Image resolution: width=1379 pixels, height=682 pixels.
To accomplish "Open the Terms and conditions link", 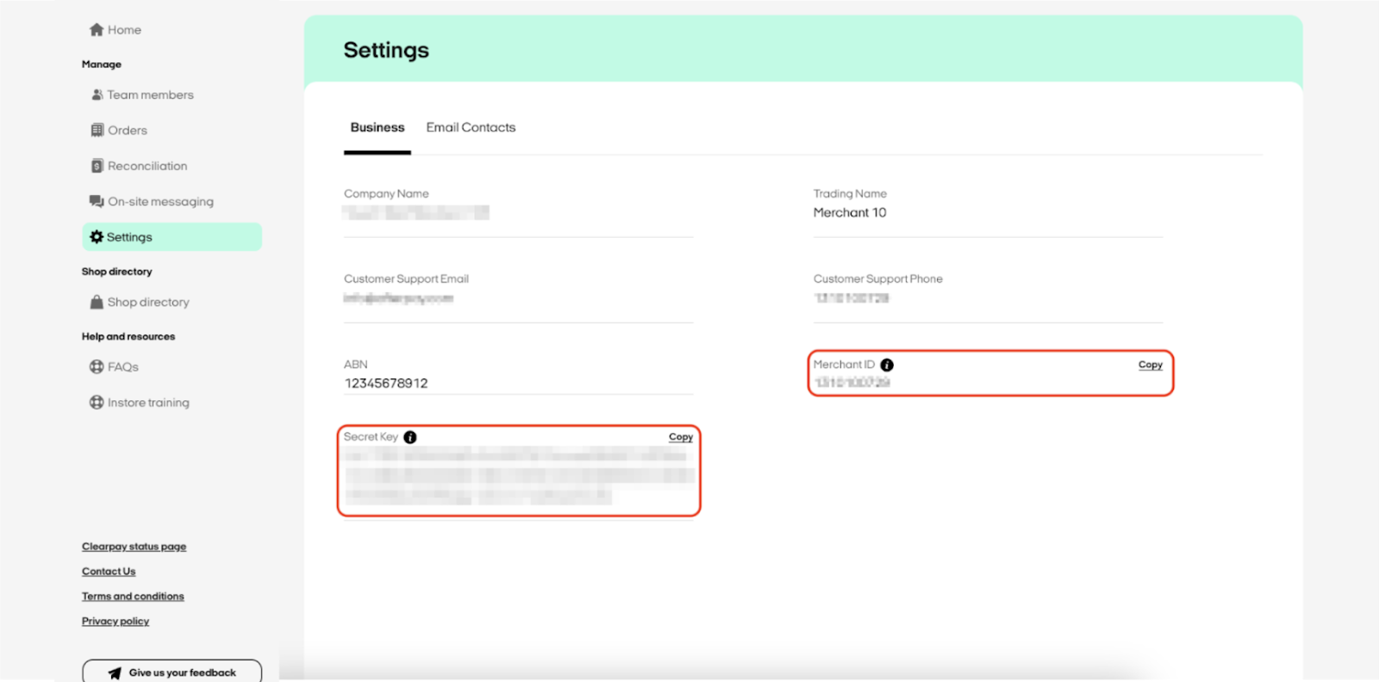I will point(133,597).
